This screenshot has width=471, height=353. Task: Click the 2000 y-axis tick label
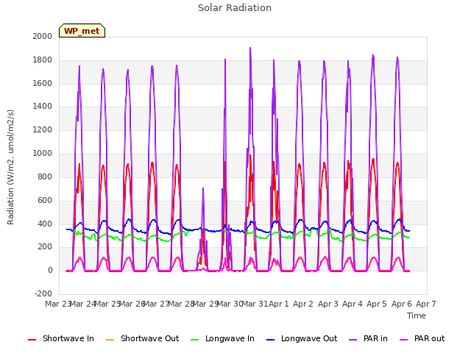[x=43, y=36]
